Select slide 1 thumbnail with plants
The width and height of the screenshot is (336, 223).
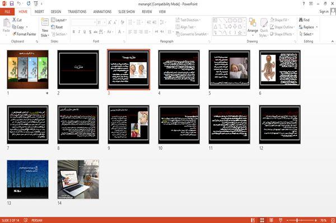[x=27, y=69]
